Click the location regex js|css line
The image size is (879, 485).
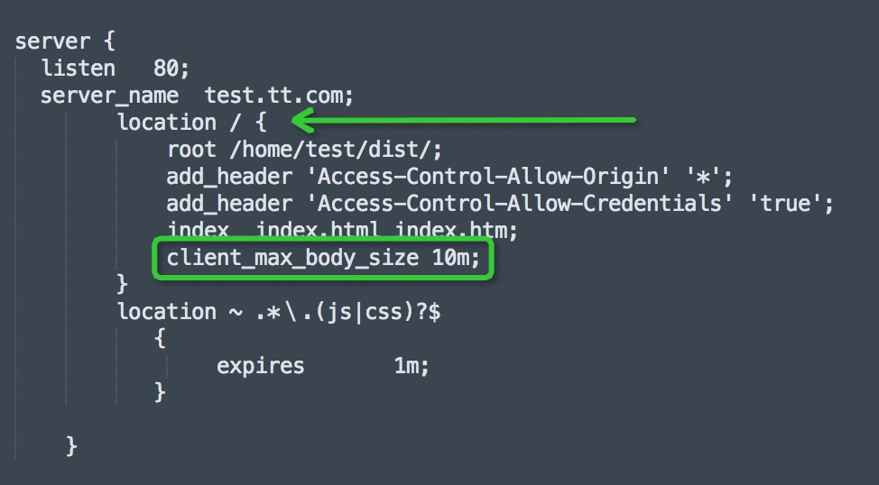coord(279,311)
